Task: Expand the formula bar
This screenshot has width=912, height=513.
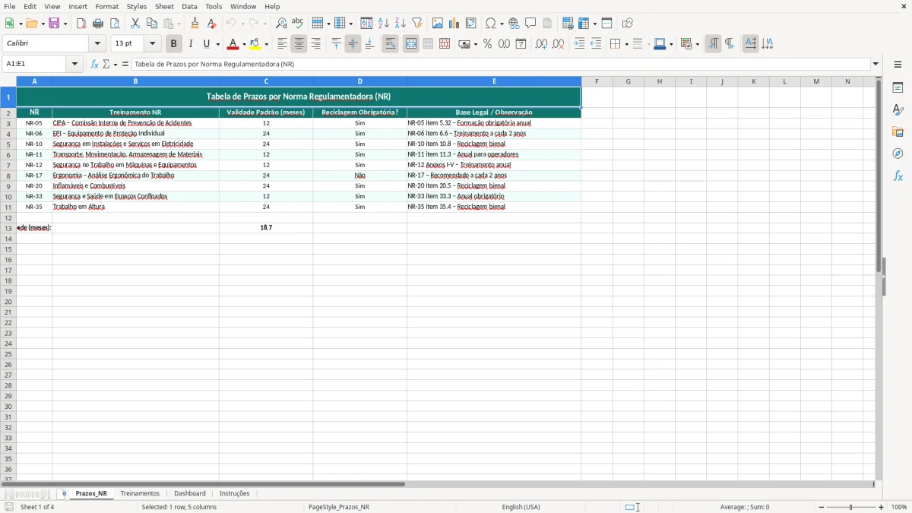Action: tap(876, 64)
